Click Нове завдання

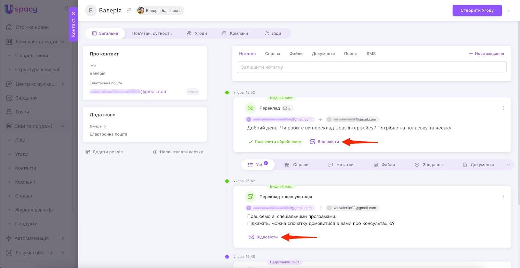[x=487, y=54]
